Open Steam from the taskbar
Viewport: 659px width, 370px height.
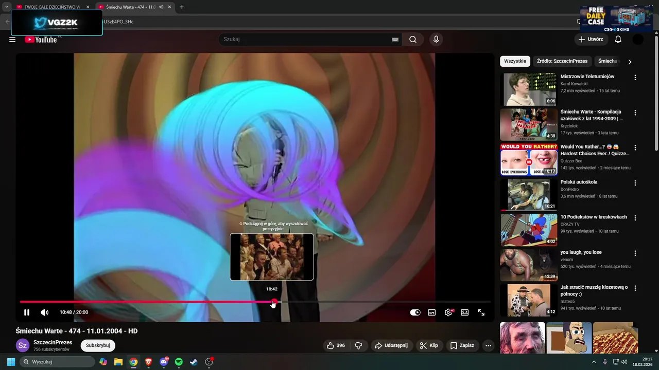click(194, 362)
